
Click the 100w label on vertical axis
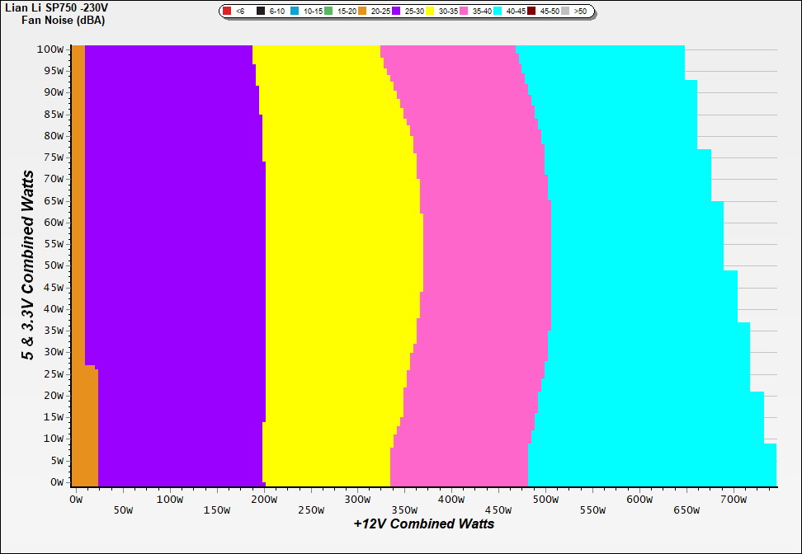point(51,49)
